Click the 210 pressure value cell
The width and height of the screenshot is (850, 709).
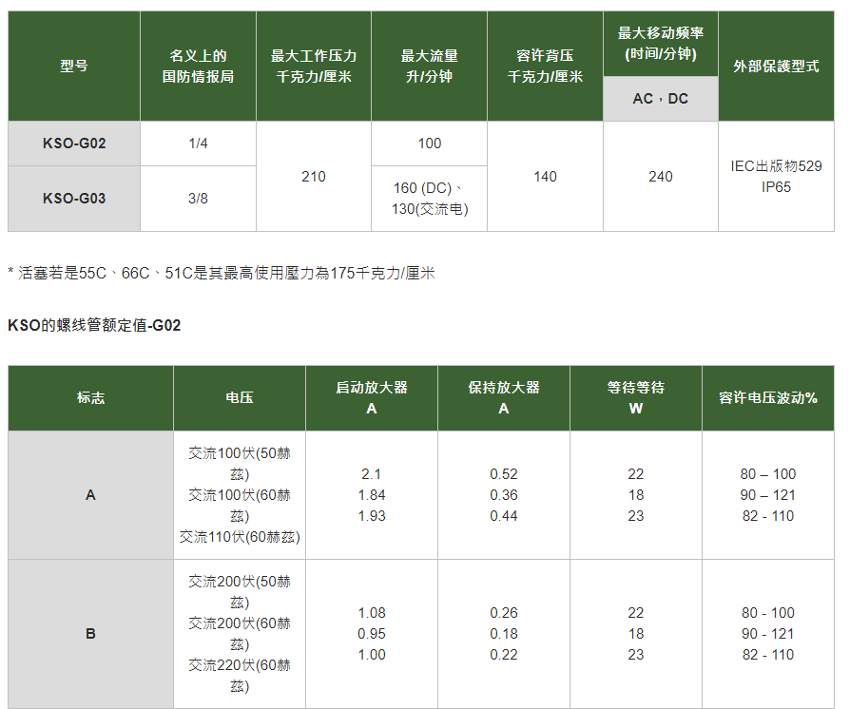pos(314,176)
